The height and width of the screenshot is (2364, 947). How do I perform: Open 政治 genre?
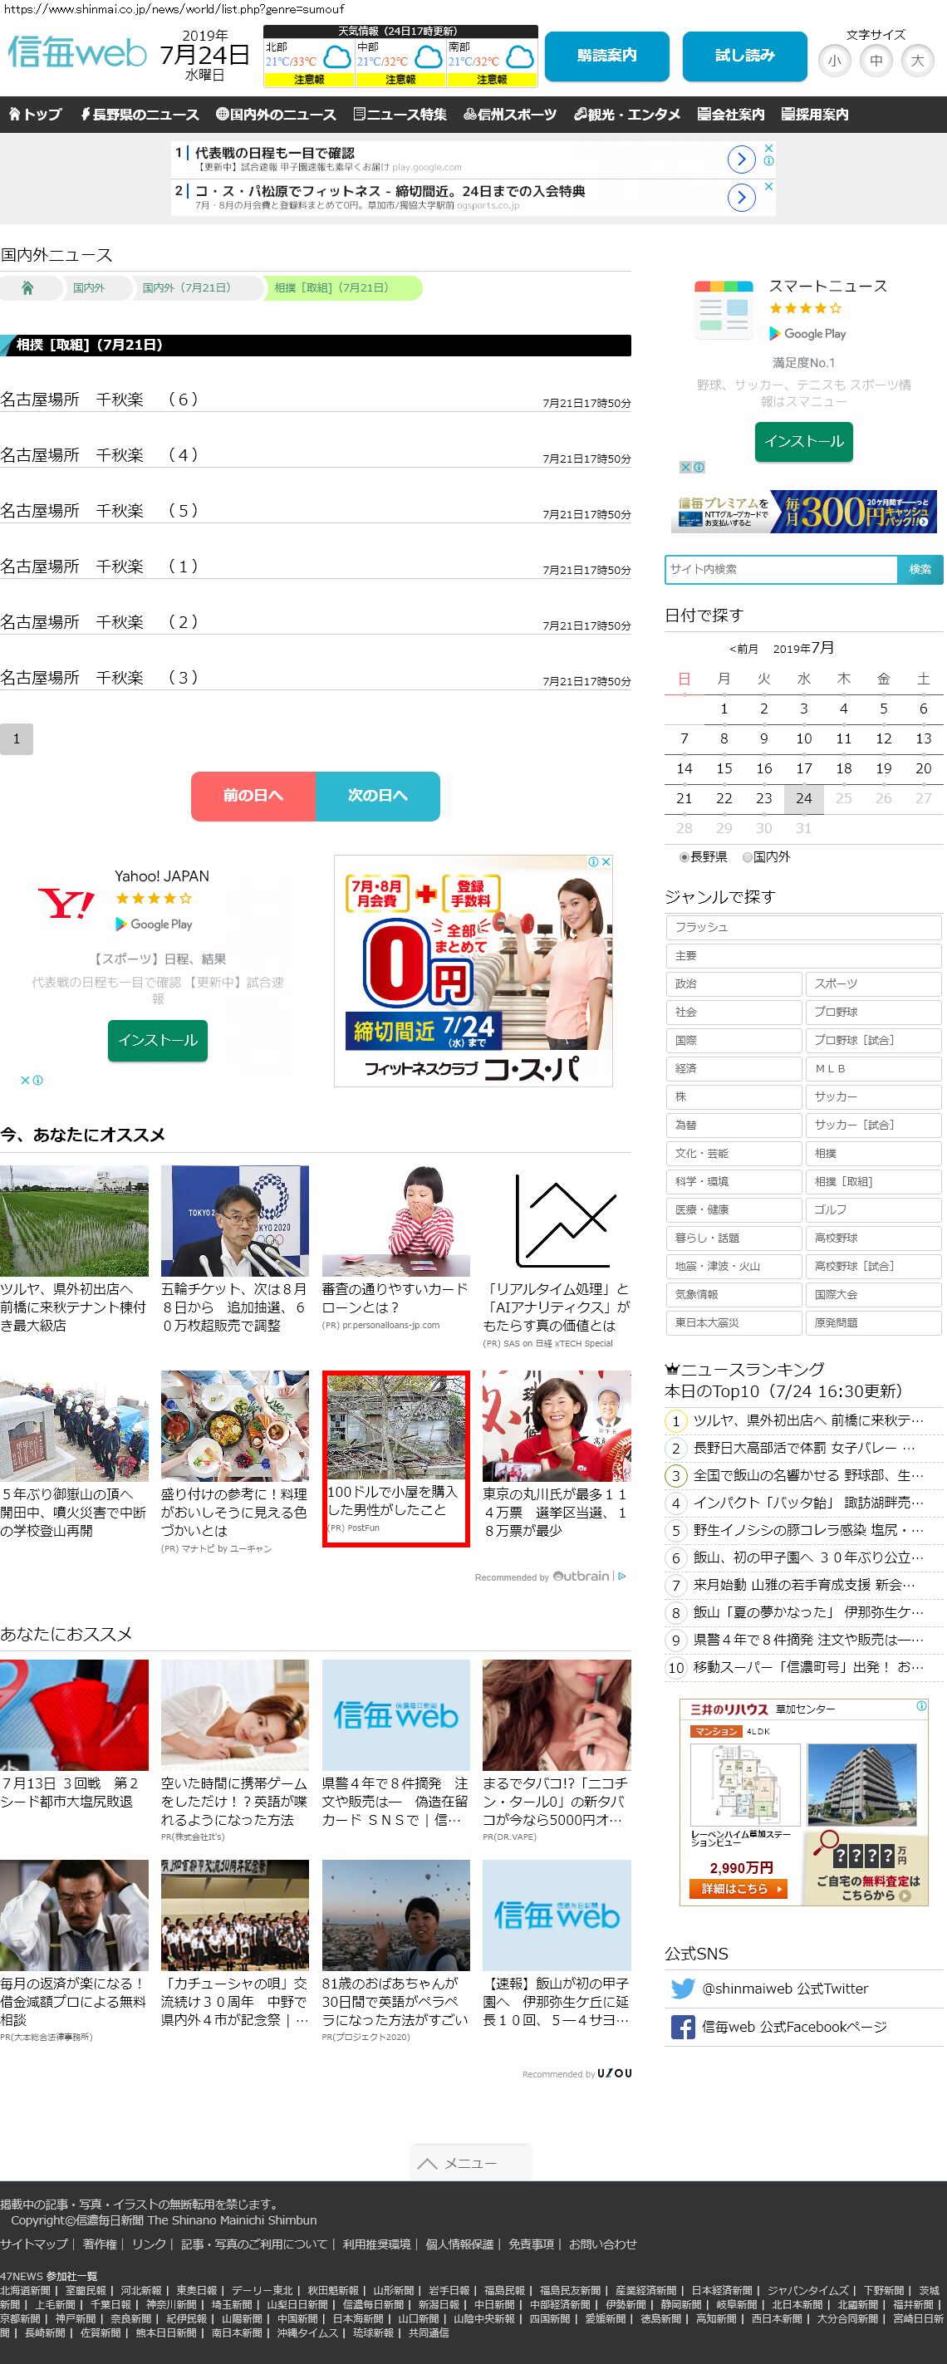click(734, 983)
